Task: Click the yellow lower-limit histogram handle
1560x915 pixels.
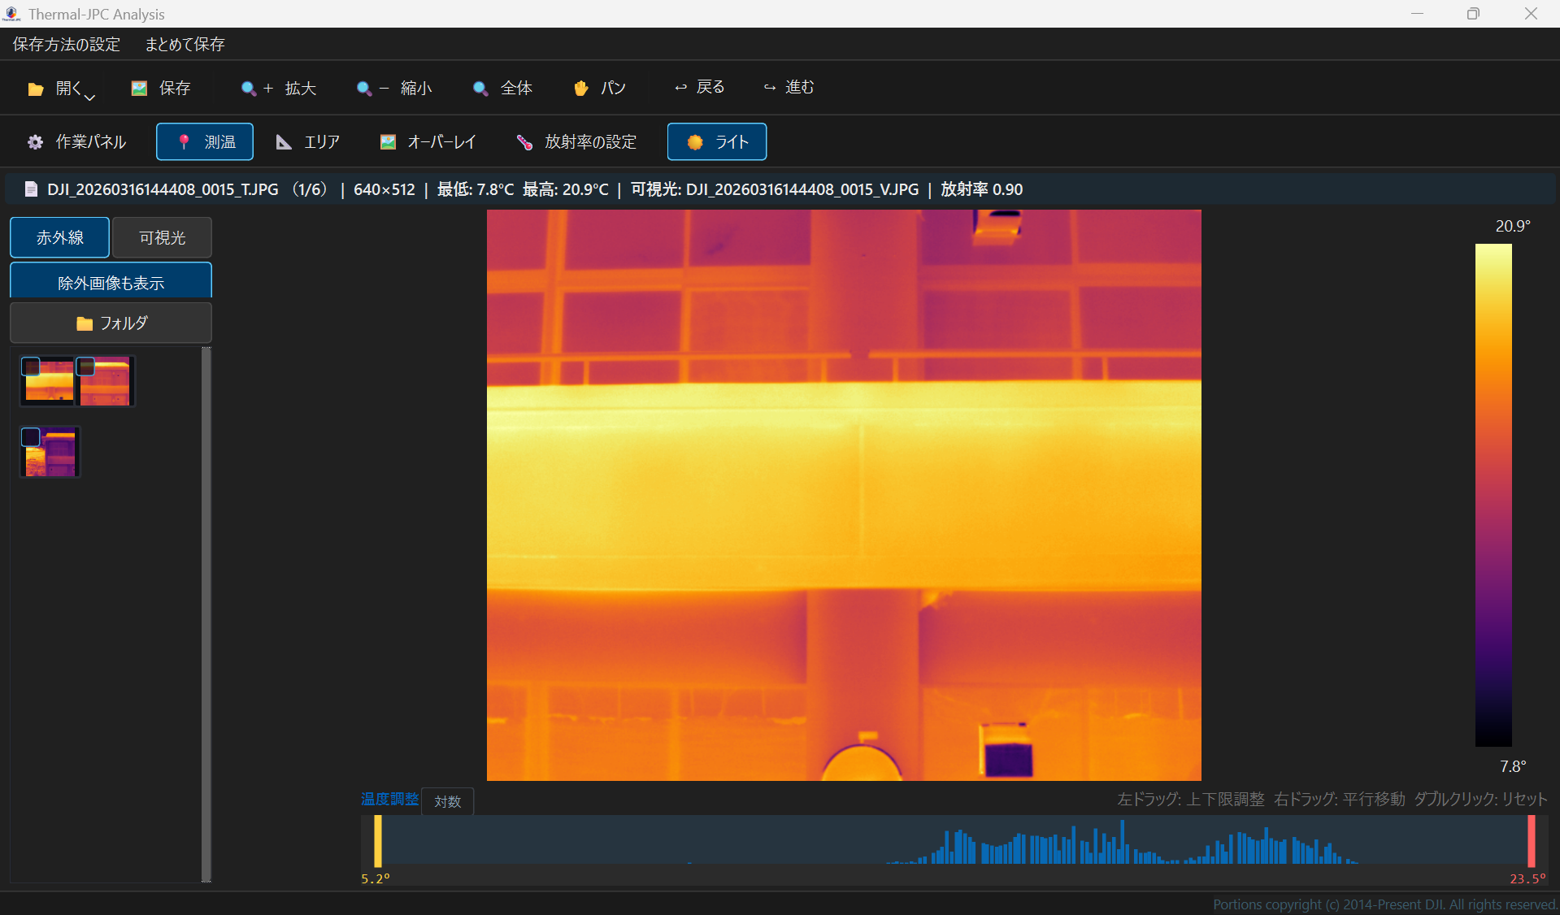Action: tap(378, 841)
